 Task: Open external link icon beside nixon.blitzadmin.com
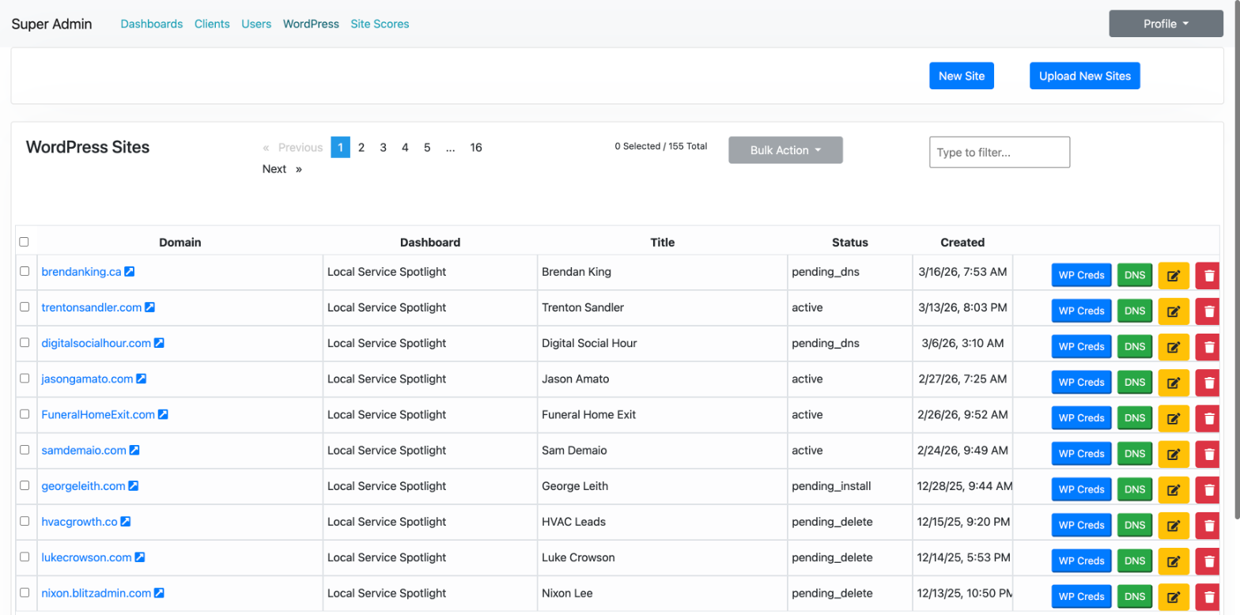(x=159, y=593)
